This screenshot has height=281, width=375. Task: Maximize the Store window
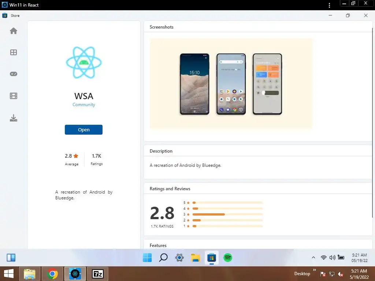(x=348, y=15)
